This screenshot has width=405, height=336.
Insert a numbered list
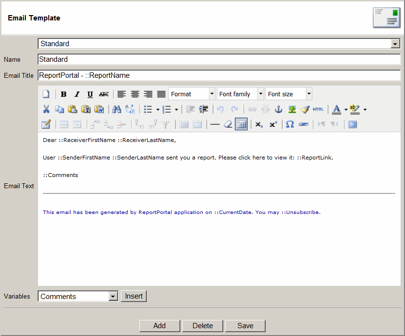tap(167, 109)
